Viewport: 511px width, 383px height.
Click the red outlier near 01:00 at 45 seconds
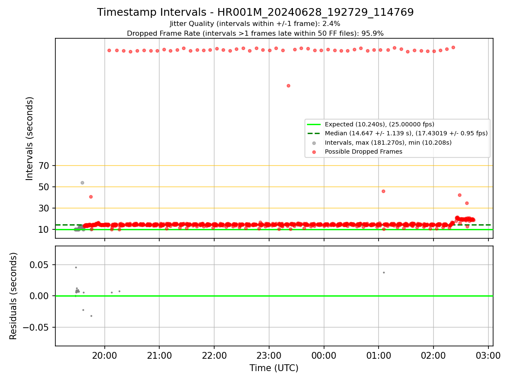[x=383, y=191]
